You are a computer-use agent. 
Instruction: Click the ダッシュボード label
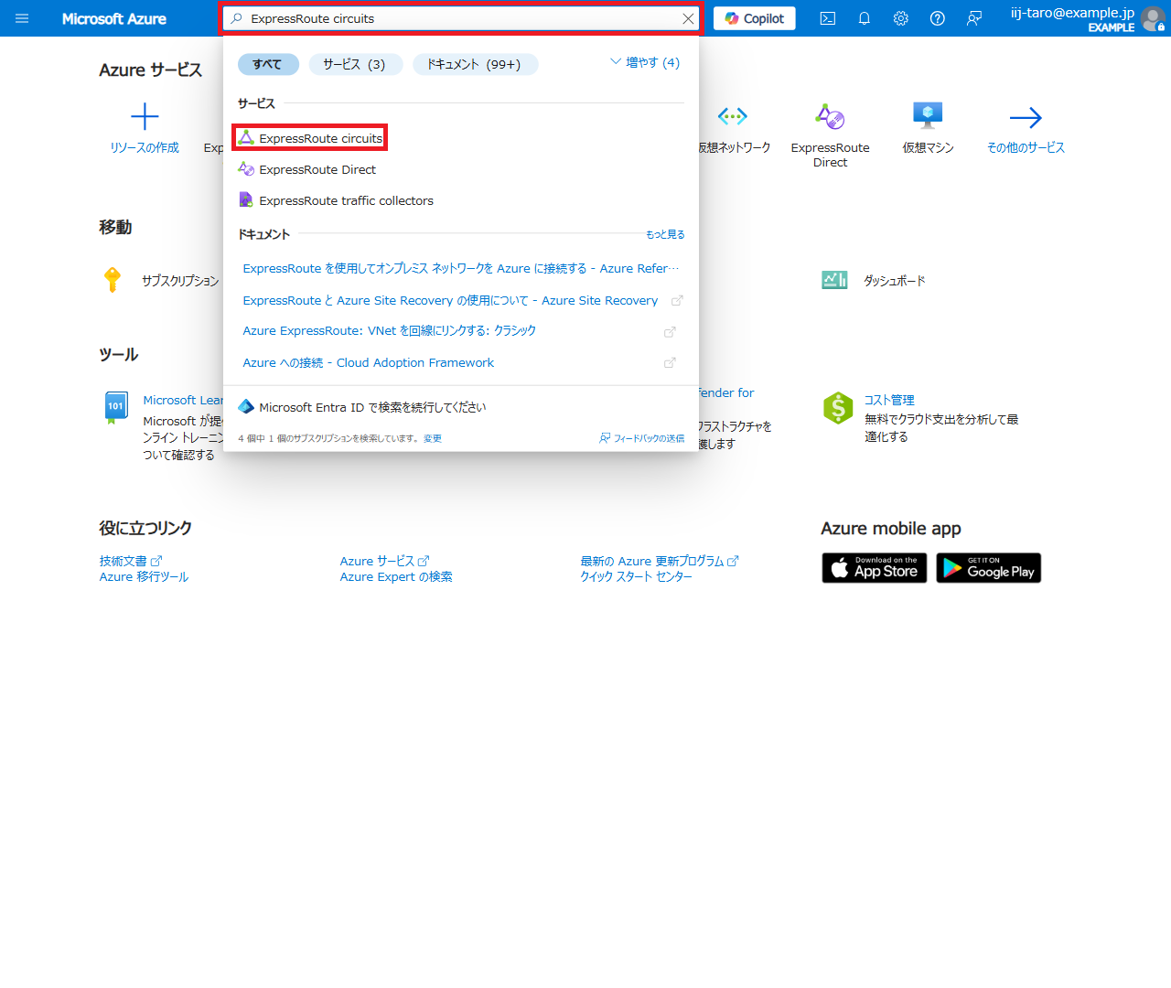(895, 281)
